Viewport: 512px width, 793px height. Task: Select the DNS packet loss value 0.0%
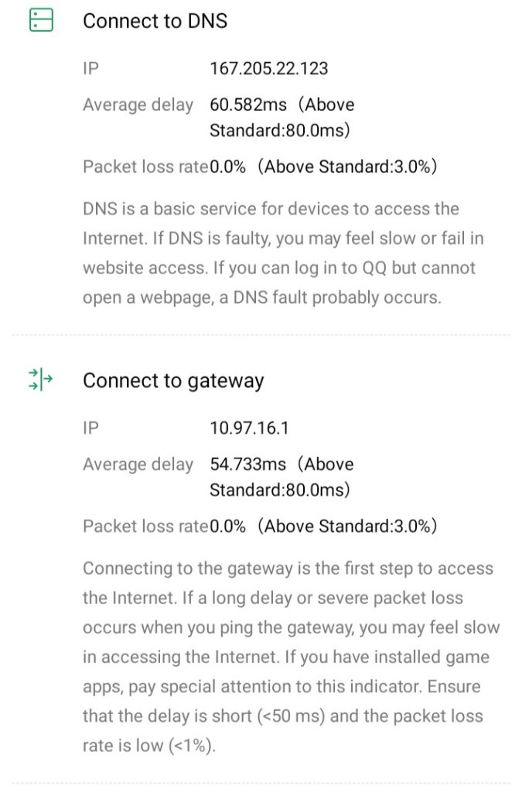tap(227, 166)
